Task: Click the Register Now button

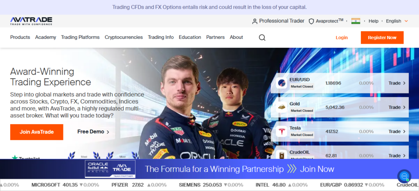Action: coord(382,38)
